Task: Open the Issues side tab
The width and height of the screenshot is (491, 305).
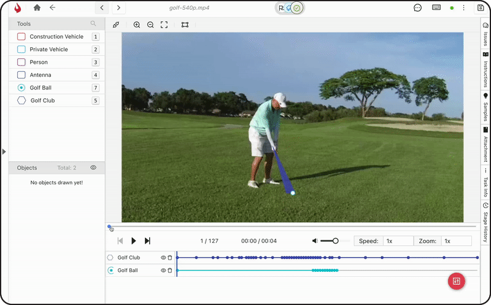Action: coord(485,34)
